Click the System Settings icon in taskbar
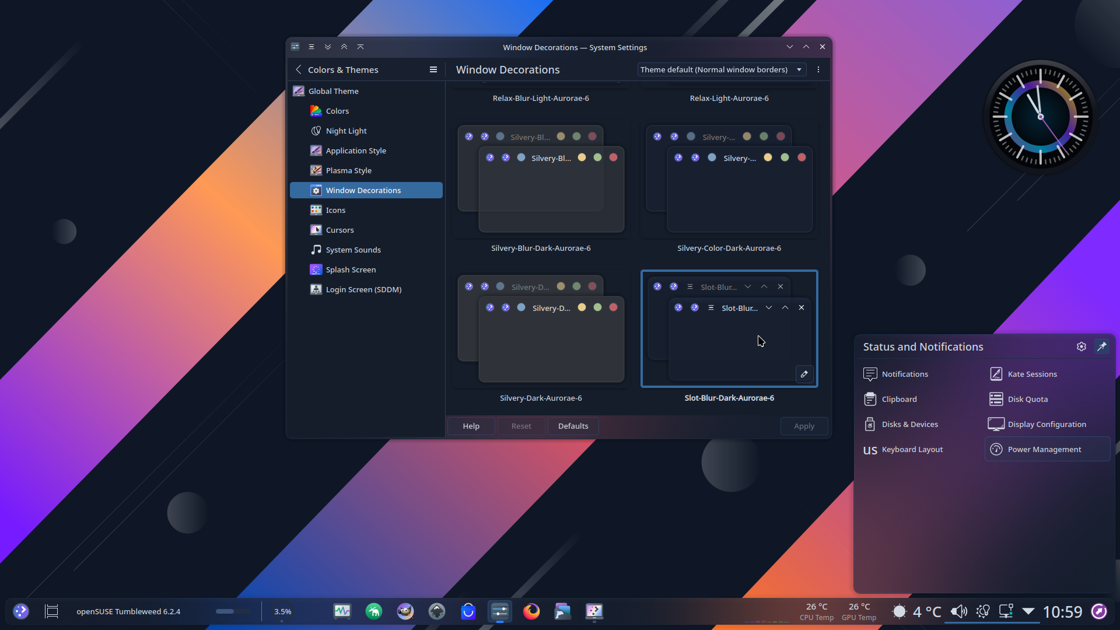The height and width of the screenshot is (630, 1120). 500,611
